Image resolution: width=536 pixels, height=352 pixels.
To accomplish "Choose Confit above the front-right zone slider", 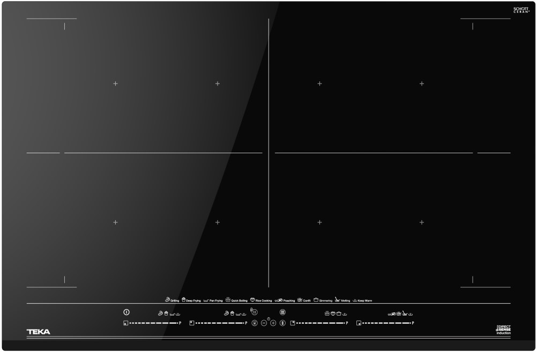I will (399, 313).
